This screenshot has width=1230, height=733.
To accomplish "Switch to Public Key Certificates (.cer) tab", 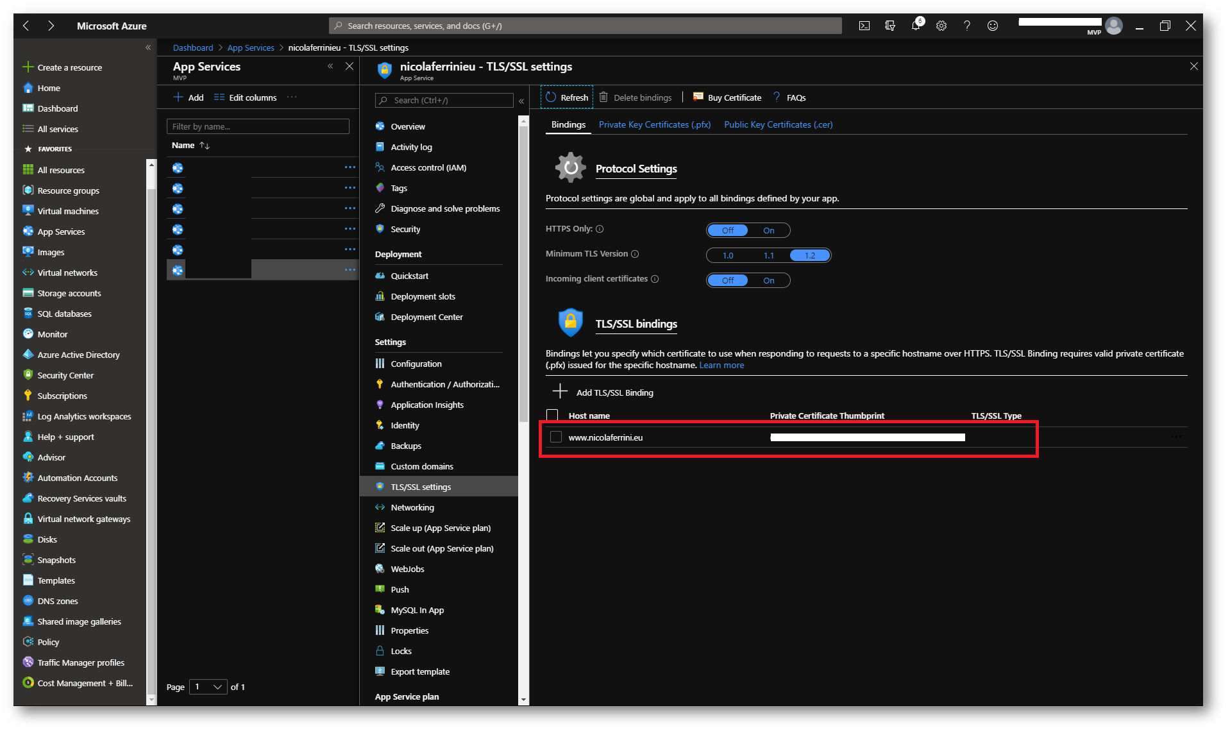I will click(778, 124).
